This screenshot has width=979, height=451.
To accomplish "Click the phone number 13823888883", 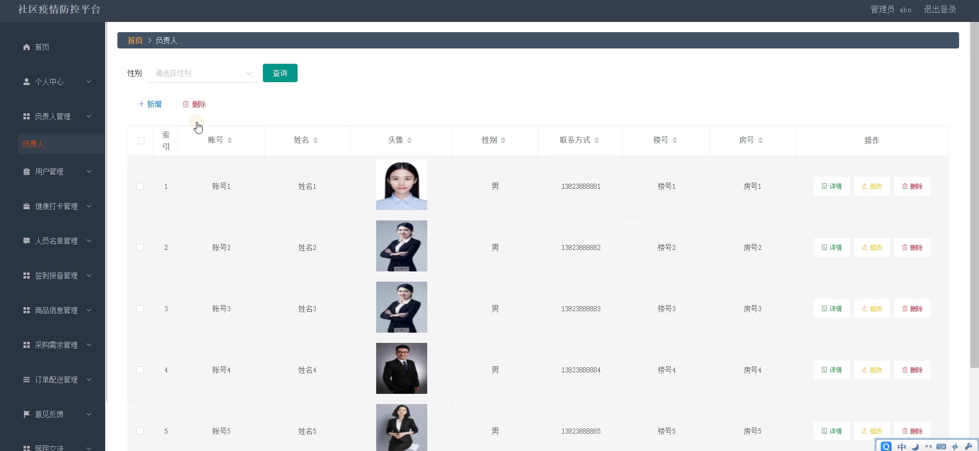I will pyautogui.click(x=581, y=309).
